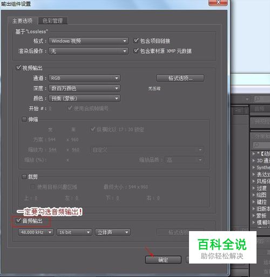Expand the 过渡 effects category

[254, 188]
